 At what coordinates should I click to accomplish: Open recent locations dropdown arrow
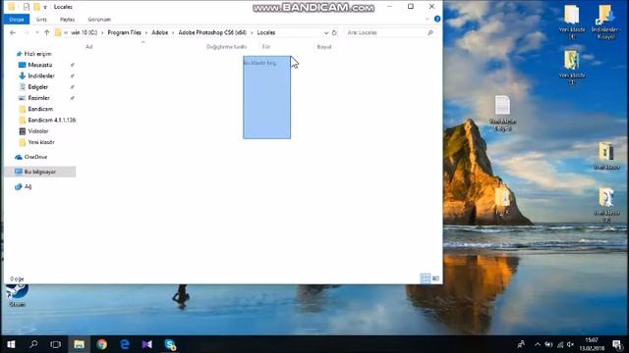tap(37, 32)
